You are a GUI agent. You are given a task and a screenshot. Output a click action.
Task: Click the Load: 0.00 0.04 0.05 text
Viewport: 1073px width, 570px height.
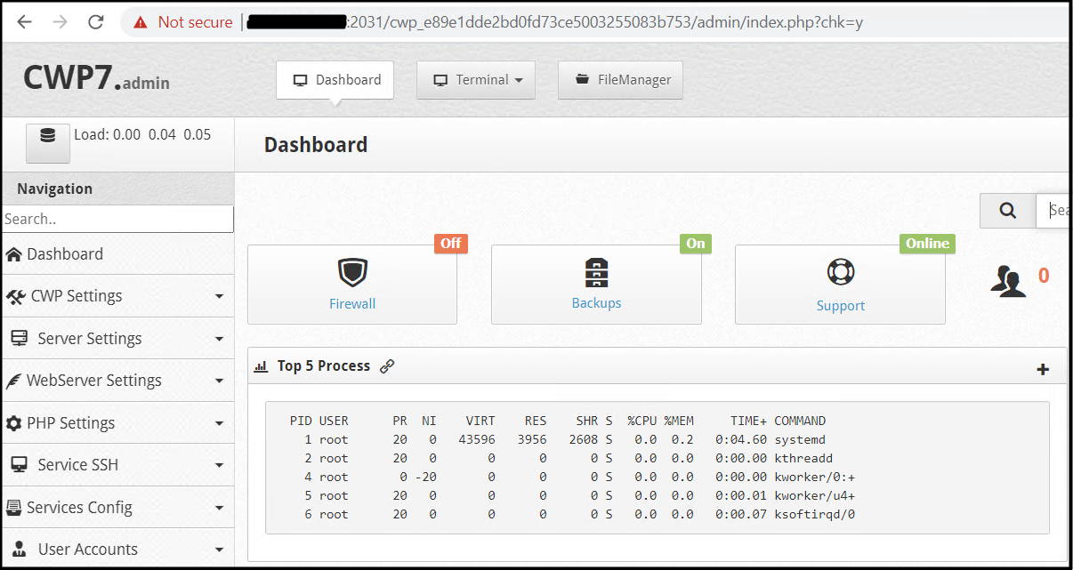click(x=142, y=134)
